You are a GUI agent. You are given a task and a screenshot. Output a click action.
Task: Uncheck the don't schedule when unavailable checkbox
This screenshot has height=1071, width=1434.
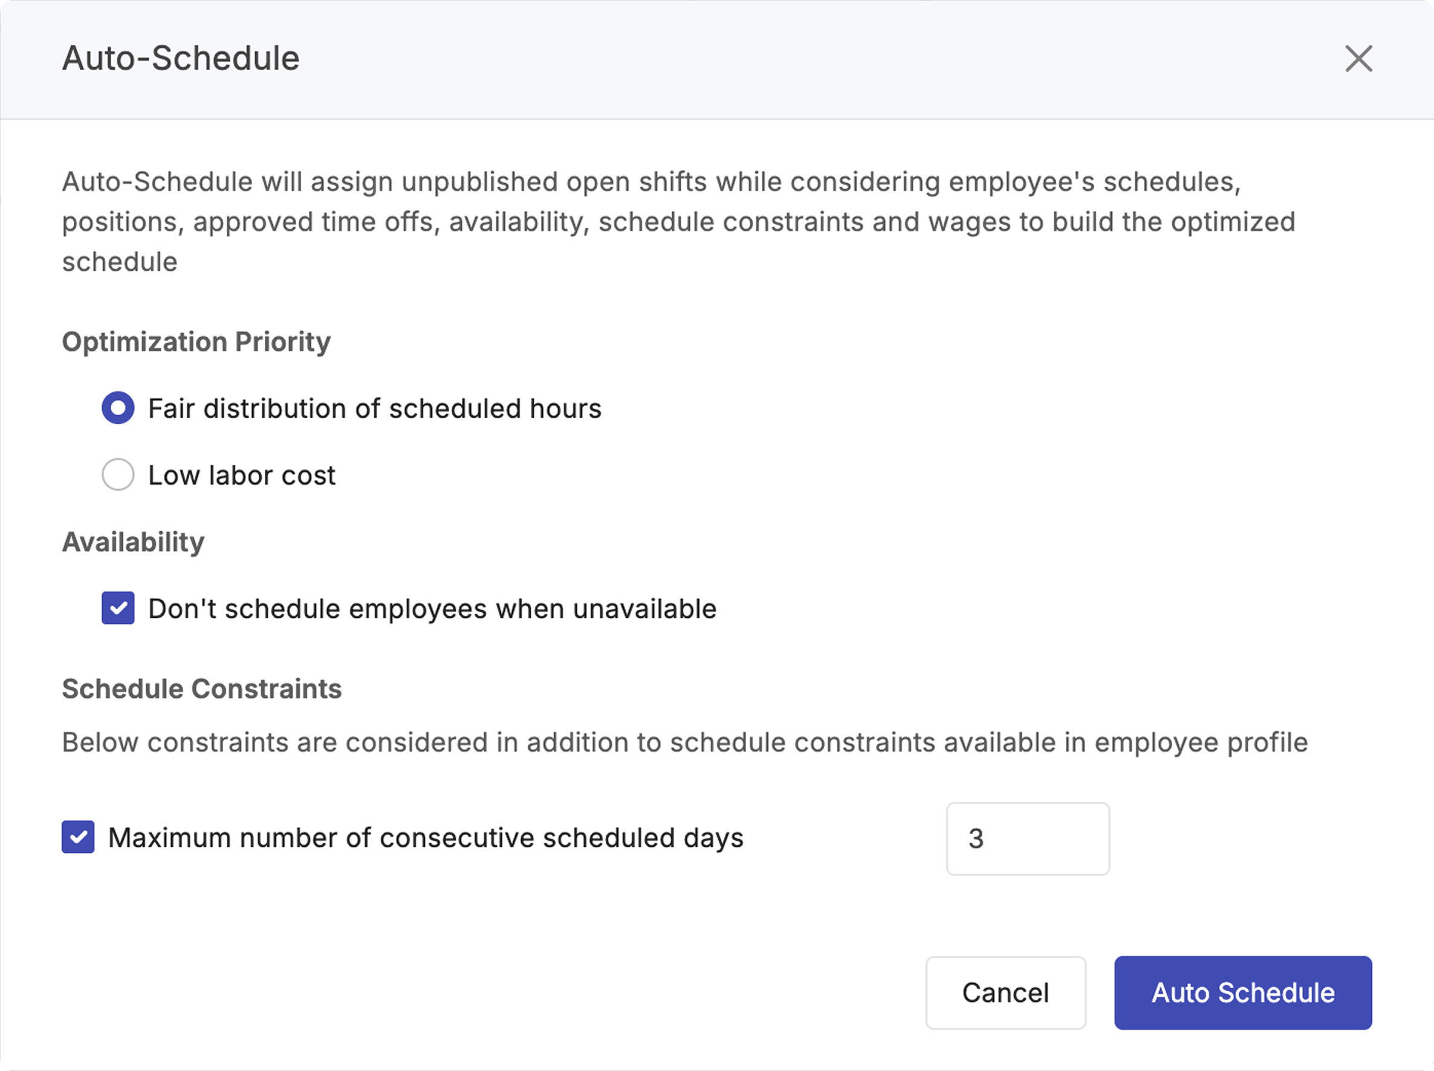[x=118, y=608]
